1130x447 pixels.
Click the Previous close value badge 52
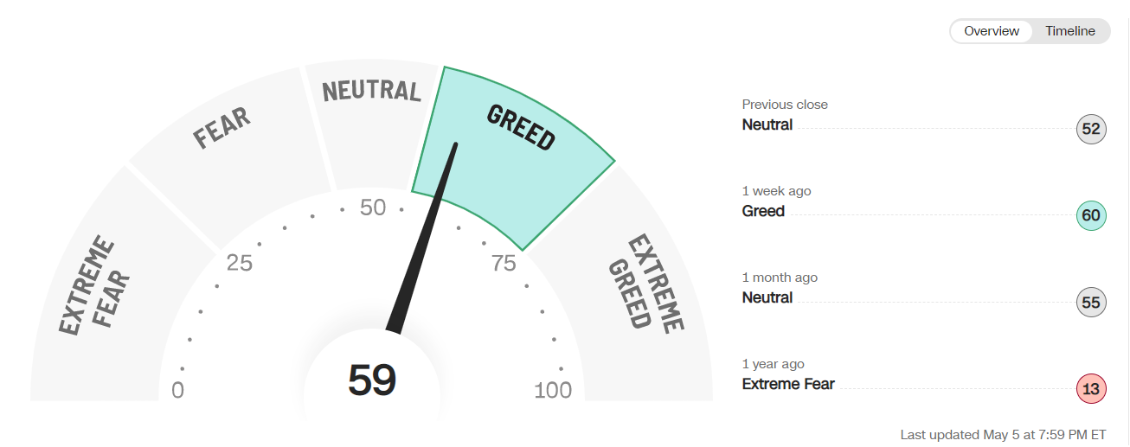(x=1091, y=130)
